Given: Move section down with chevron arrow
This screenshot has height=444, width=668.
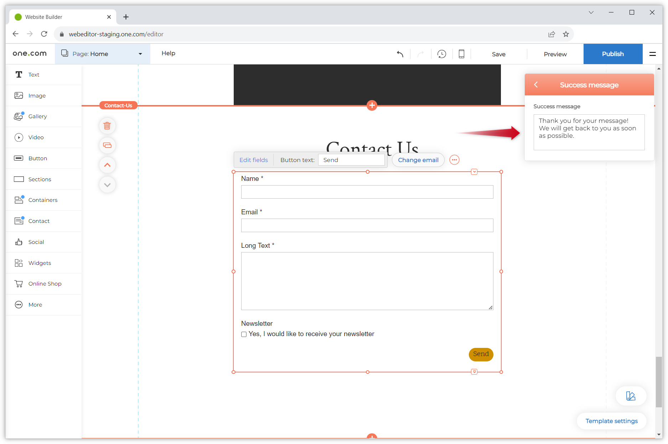Looking at the screenshot, I should click(107, 185).
